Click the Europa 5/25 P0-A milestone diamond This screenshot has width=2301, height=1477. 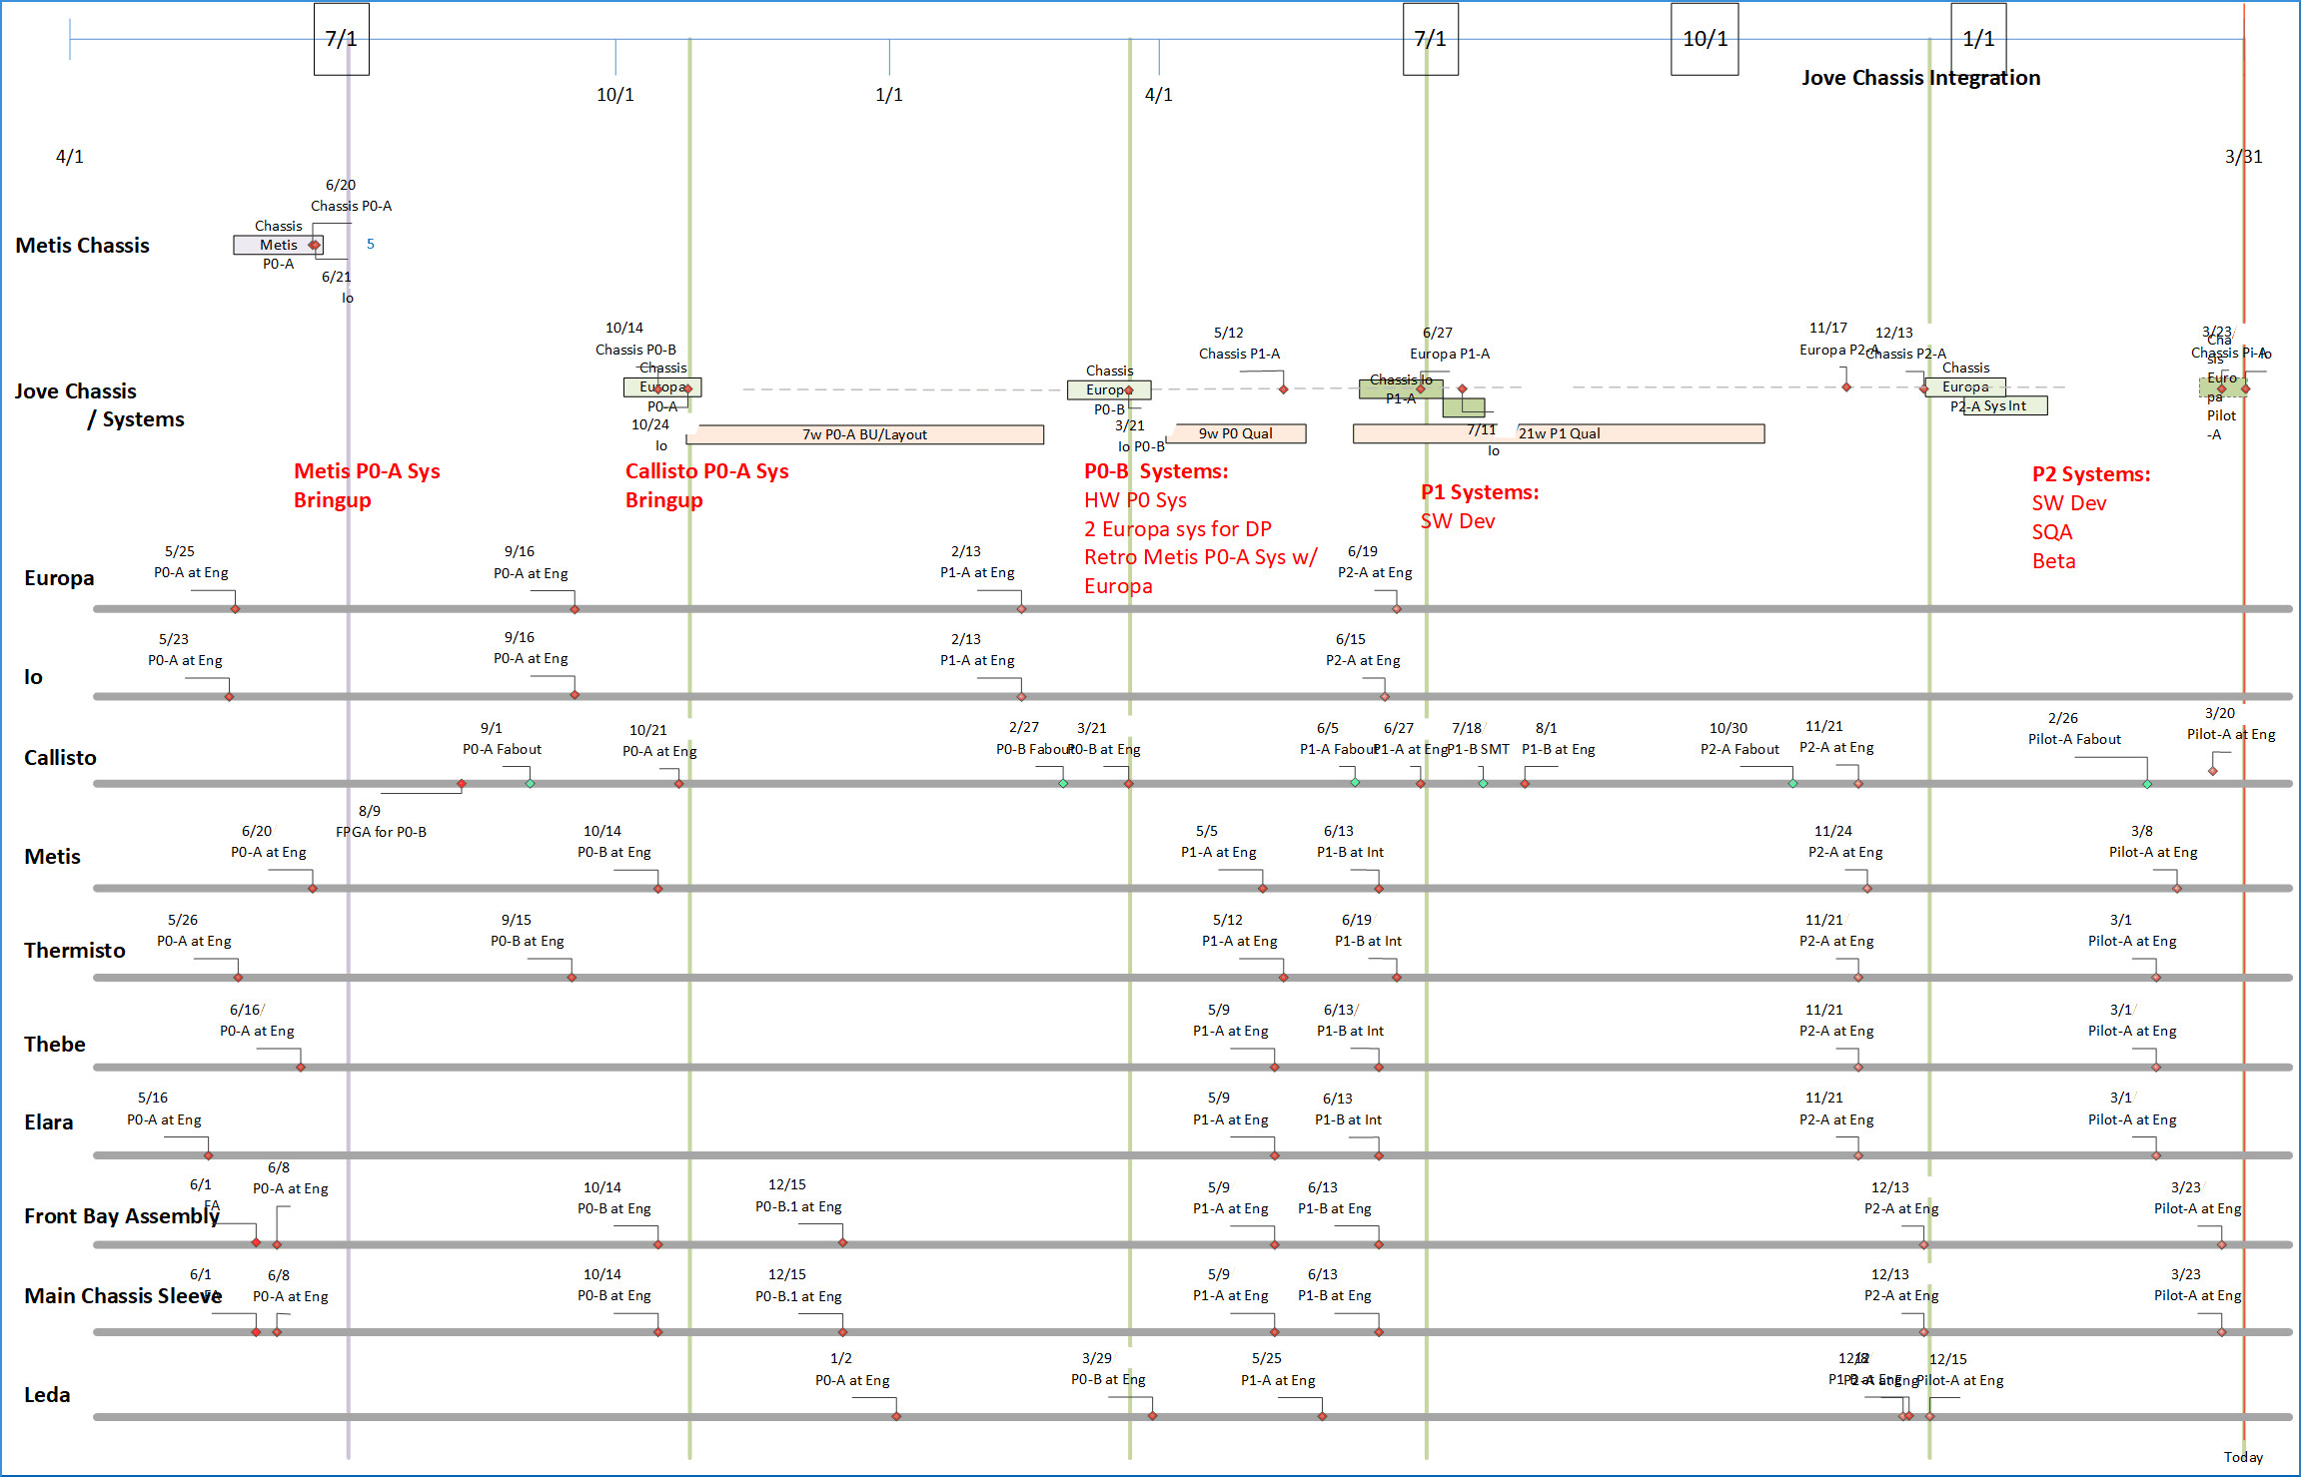click(x=235, y=608)
